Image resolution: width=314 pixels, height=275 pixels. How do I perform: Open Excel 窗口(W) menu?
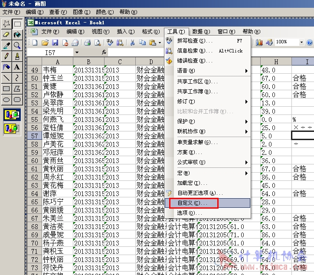tap(226, 32)
